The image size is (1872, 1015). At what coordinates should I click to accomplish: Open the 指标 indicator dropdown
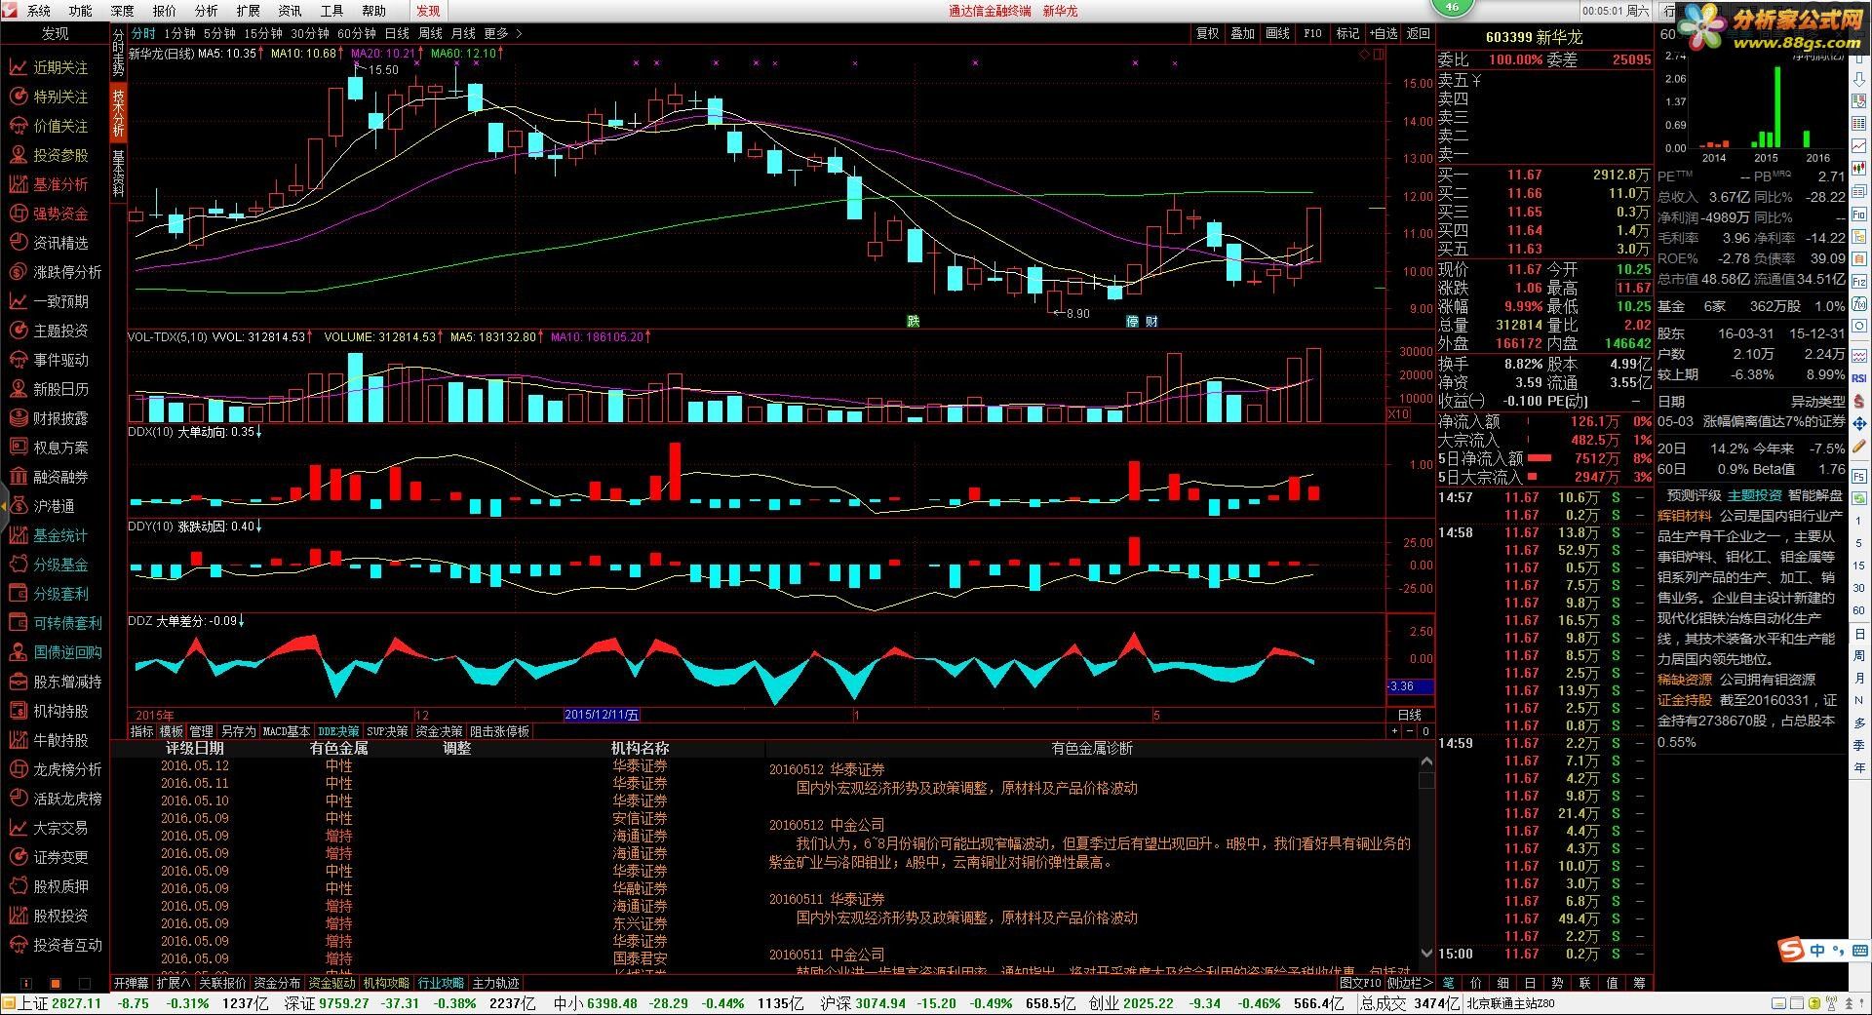pyautogui.click(x=142, y=731)
